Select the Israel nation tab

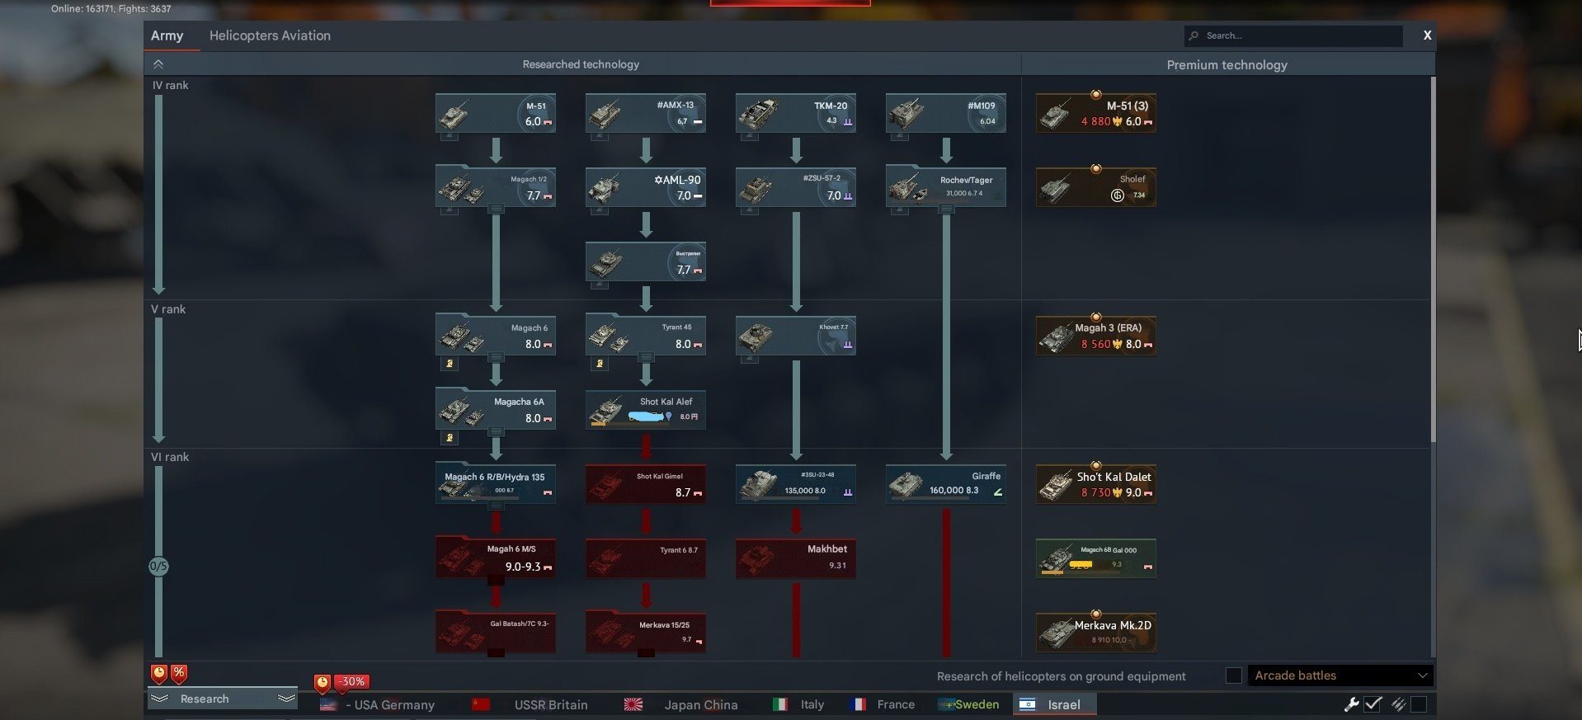point(1054,704)
